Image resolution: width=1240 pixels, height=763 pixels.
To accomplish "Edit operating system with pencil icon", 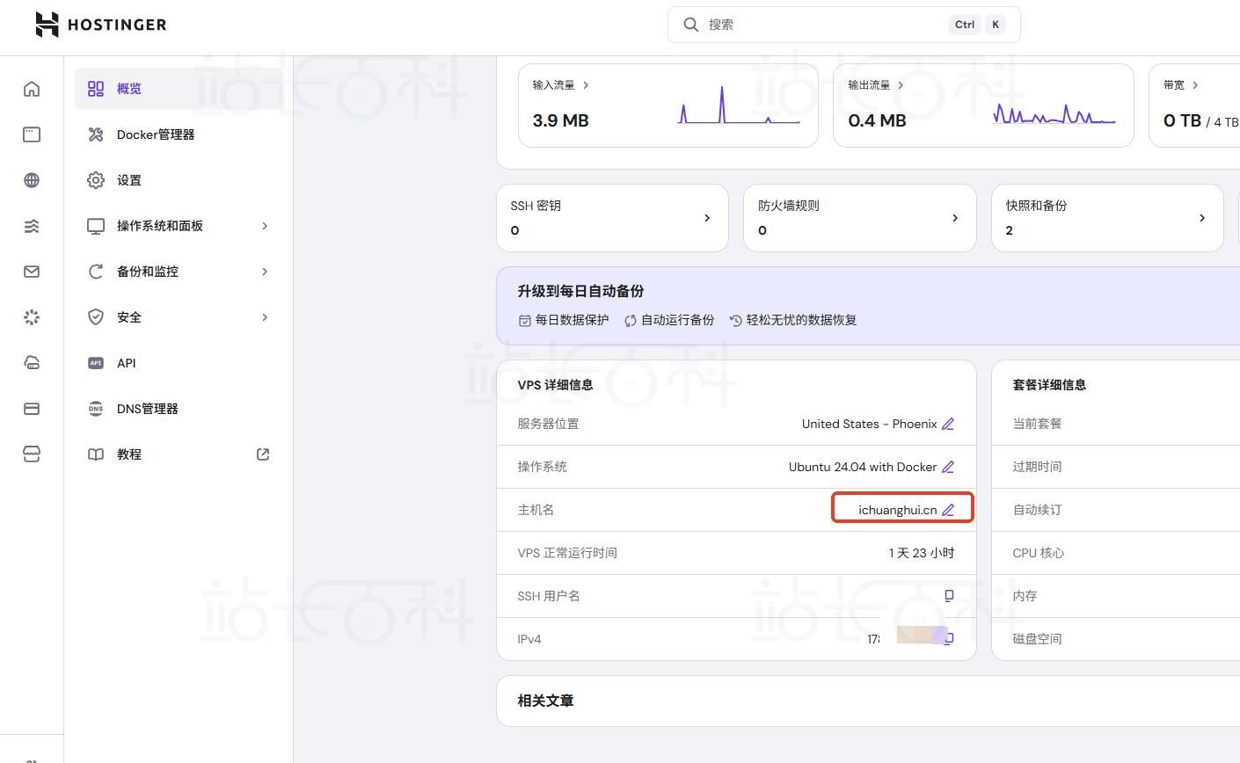I will pos(948,467).
